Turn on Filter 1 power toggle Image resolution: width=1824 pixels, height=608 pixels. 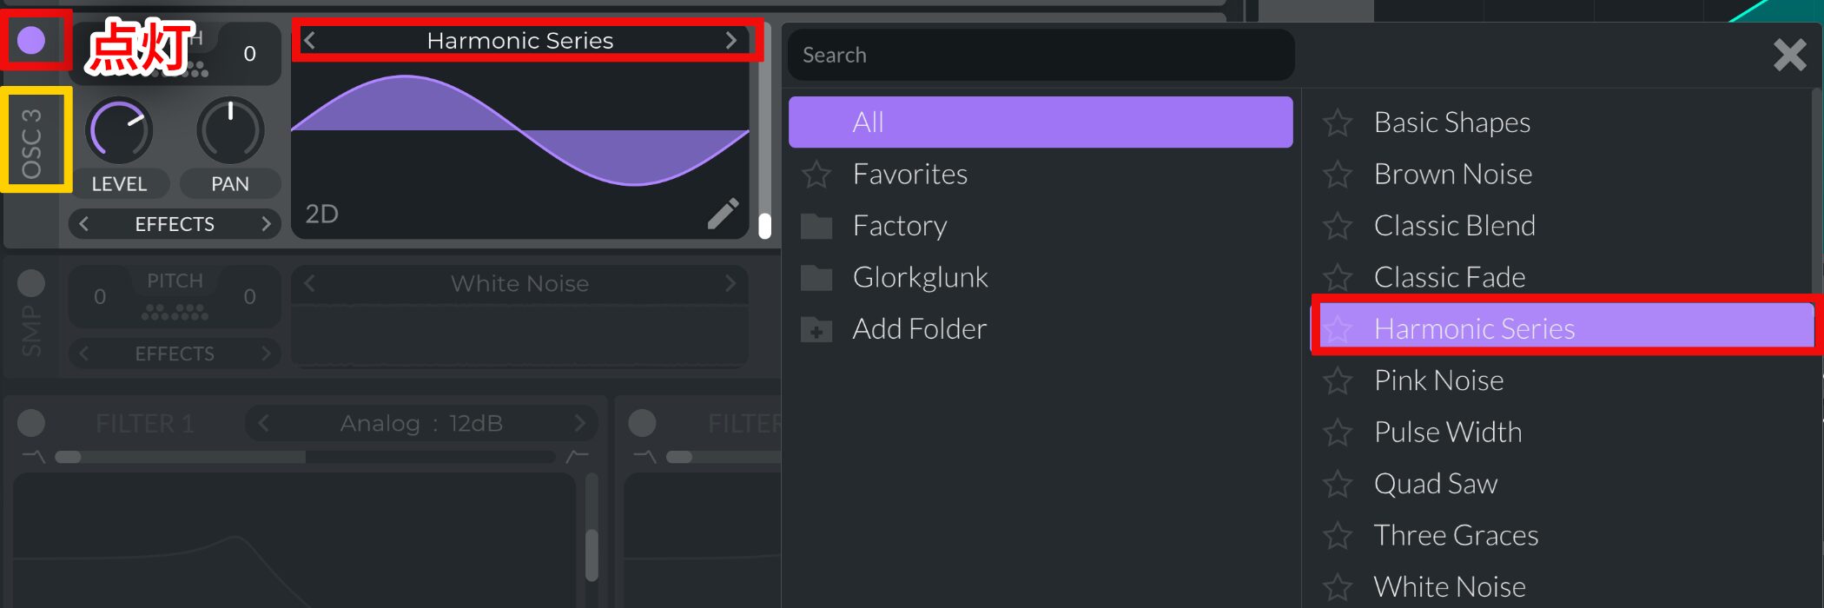tap(31, 423)
